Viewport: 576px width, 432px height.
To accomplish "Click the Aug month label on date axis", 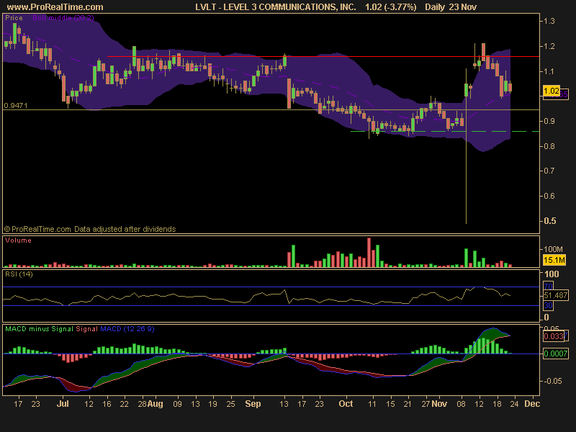I will 155,404.
